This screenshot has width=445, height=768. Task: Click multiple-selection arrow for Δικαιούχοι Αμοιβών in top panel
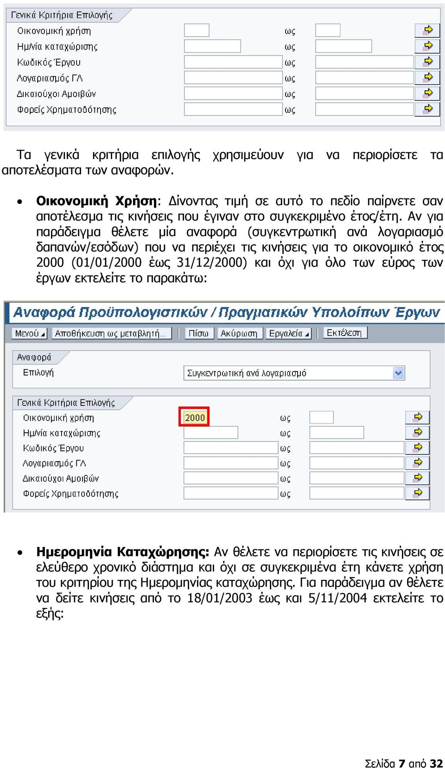427,93
